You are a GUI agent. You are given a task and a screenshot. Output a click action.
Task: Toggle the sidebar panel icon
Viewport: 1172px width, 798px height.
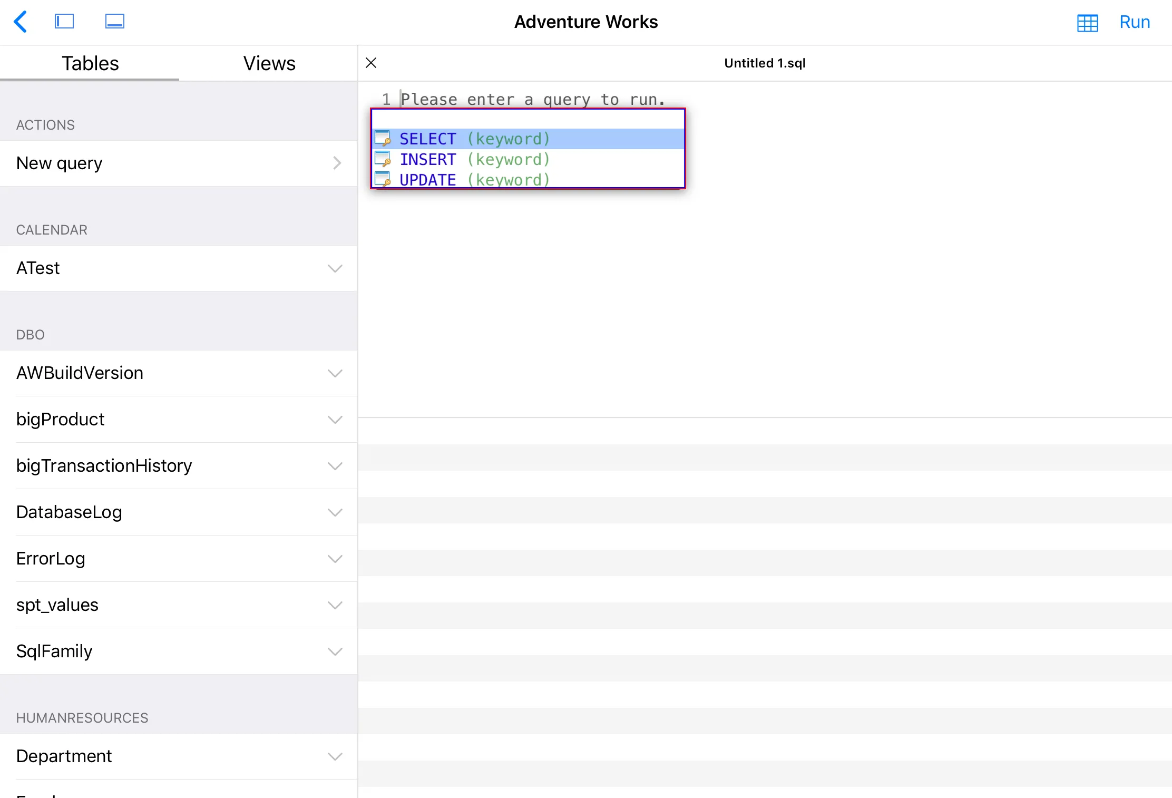pos(64,22)
